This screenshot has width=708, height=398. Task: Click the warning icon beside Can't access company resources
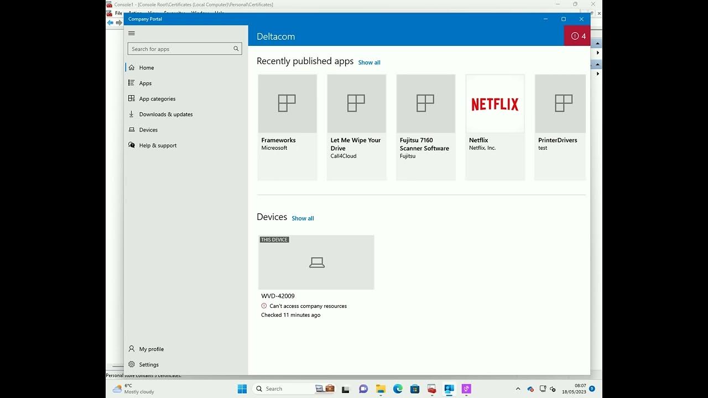[264, 306]
